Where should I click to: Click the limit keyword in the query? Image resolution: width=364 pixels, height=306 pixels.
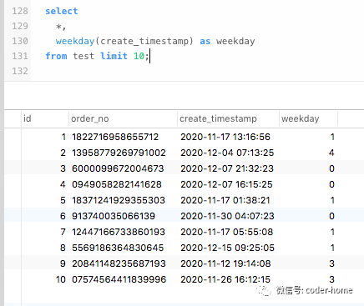click(x=114, y=56)
